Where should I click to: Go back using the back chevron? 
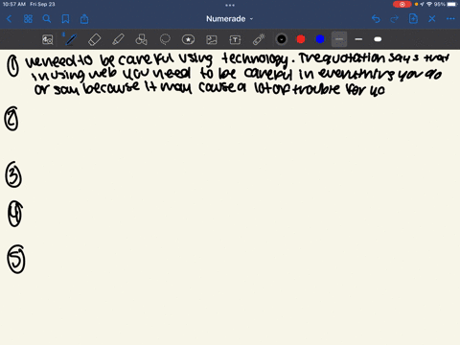point(9,19)
